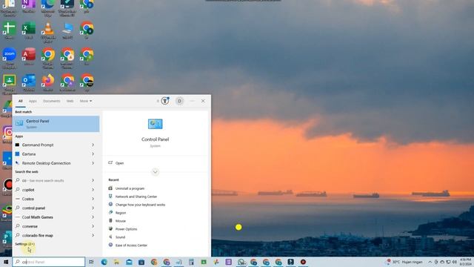Open File Explorer from the taskbar
The height and width of the screenshot is (267, 474).
(117, 262)
